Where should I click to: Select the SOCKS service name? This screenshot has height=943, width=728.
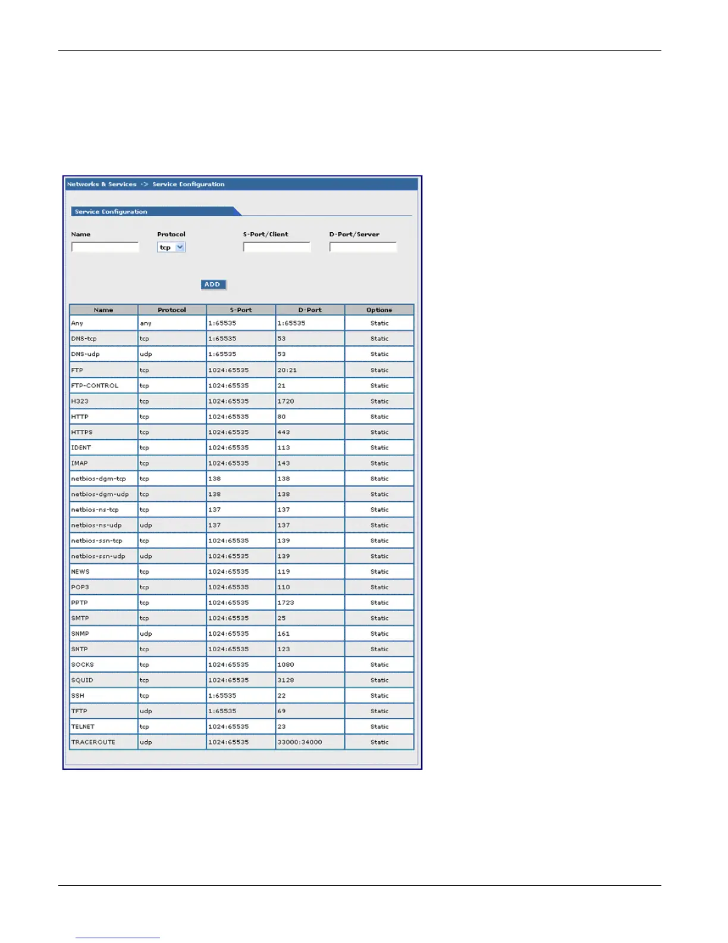pos(83,664)
